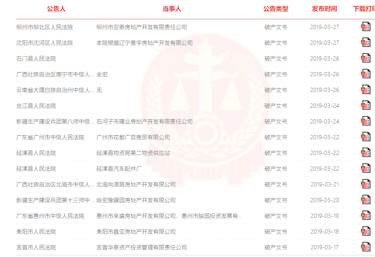Viewport: 375px width, 257px height.
Task: Download PDF for 北海尚源居房地产 row
Action: 366,184
